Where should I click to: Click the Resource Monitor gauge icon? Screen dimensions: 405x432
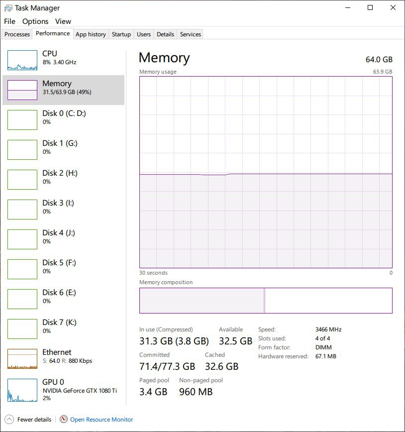[x=64, y=419]
